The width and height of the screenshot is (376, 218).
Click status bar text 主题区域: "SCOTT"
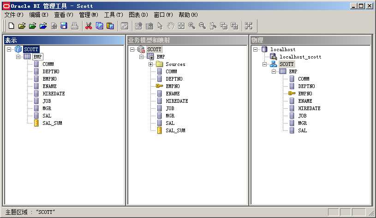(x=30, y=212)
